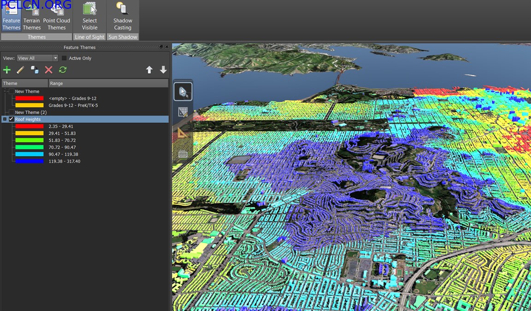The width and height of the screenshot is (531, 311).
Task: Edit the selected theme with the pencil
Action: [x=20, y=70]
